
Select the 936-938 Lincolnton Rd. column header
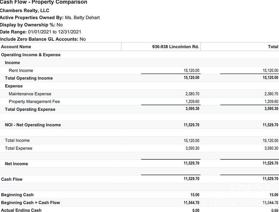point(175,47)
